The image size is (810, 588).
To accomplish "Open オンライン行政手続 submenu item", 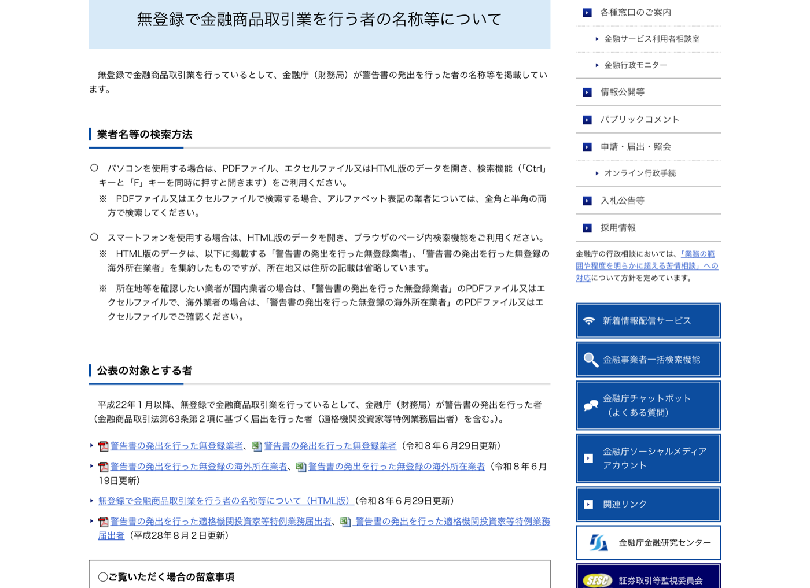I will [x=640, y=173].
